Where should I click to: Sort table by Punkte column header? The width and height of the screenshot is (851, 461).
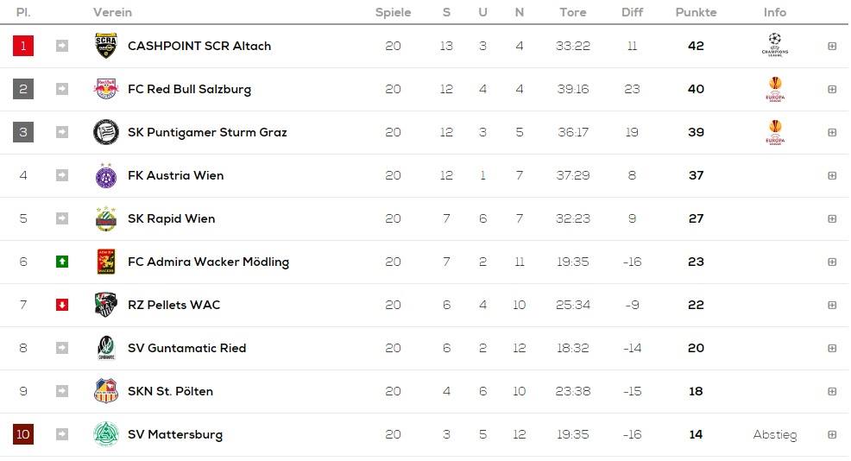[696, 12]
